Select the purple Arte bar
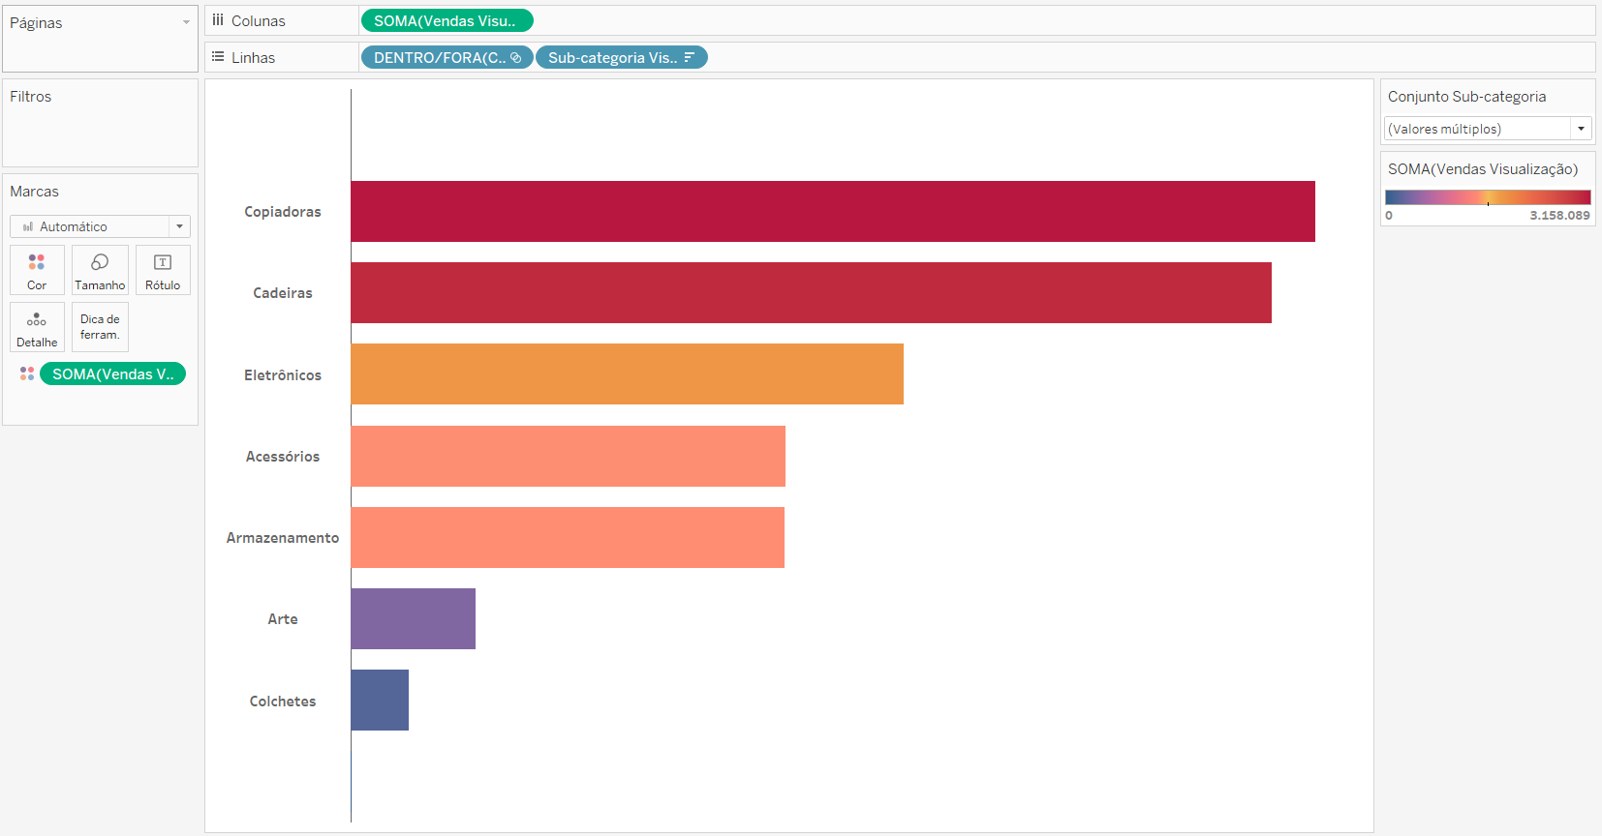Viewport: 1602px width, 836px height. click(414, 618)
